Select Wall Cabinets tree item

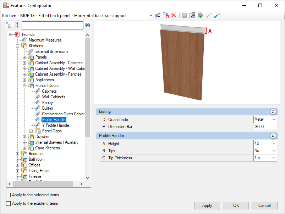pyautogui.click(x=54, y=97)
